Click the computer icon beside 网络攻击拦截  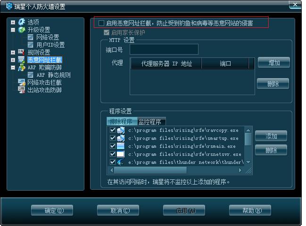point(22,82)
